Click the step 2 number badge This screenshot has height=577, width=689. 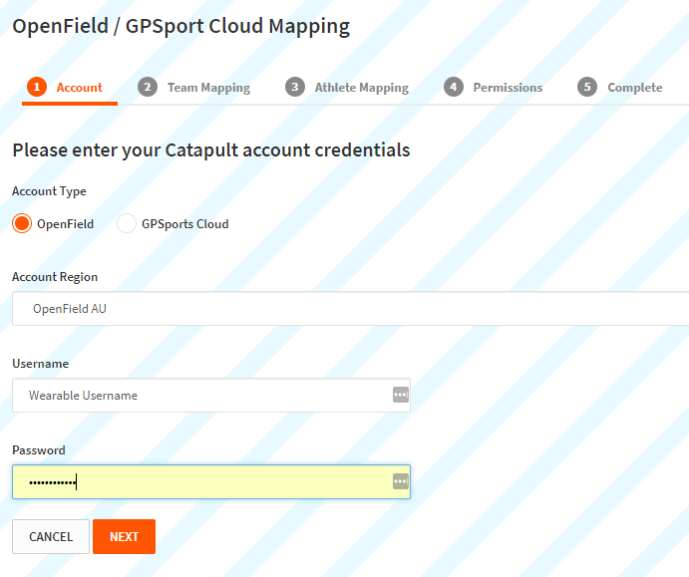point(148,87)
